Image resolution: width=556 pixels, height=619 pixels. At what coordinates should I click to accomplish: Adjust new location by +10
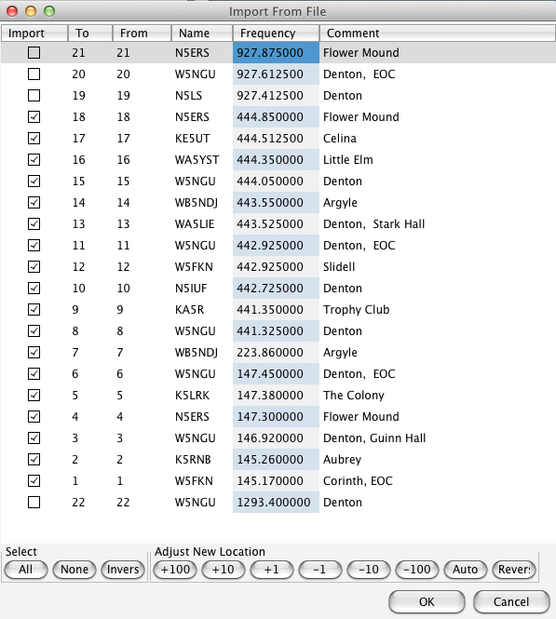pyautogui.click(x=224, y=570)
